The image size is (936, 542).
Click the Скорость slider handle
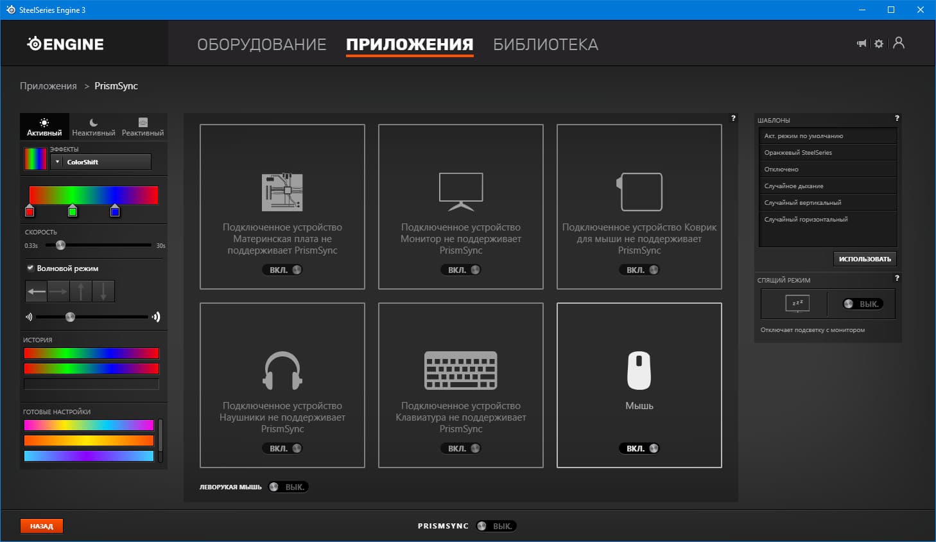pyautogui.click(x=60, y=245)
